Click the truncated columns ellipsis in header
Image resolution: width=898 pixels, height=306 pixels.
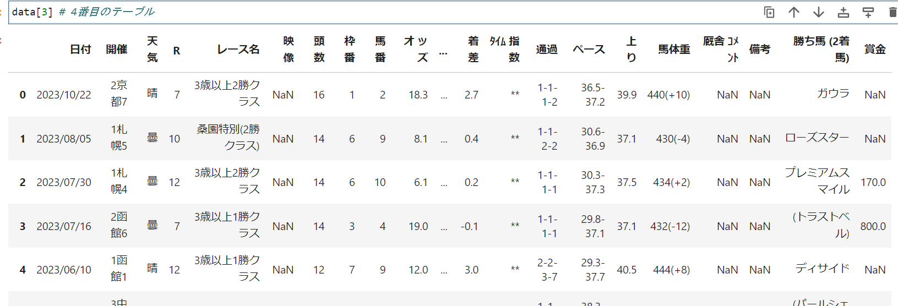tap(443, 53)
